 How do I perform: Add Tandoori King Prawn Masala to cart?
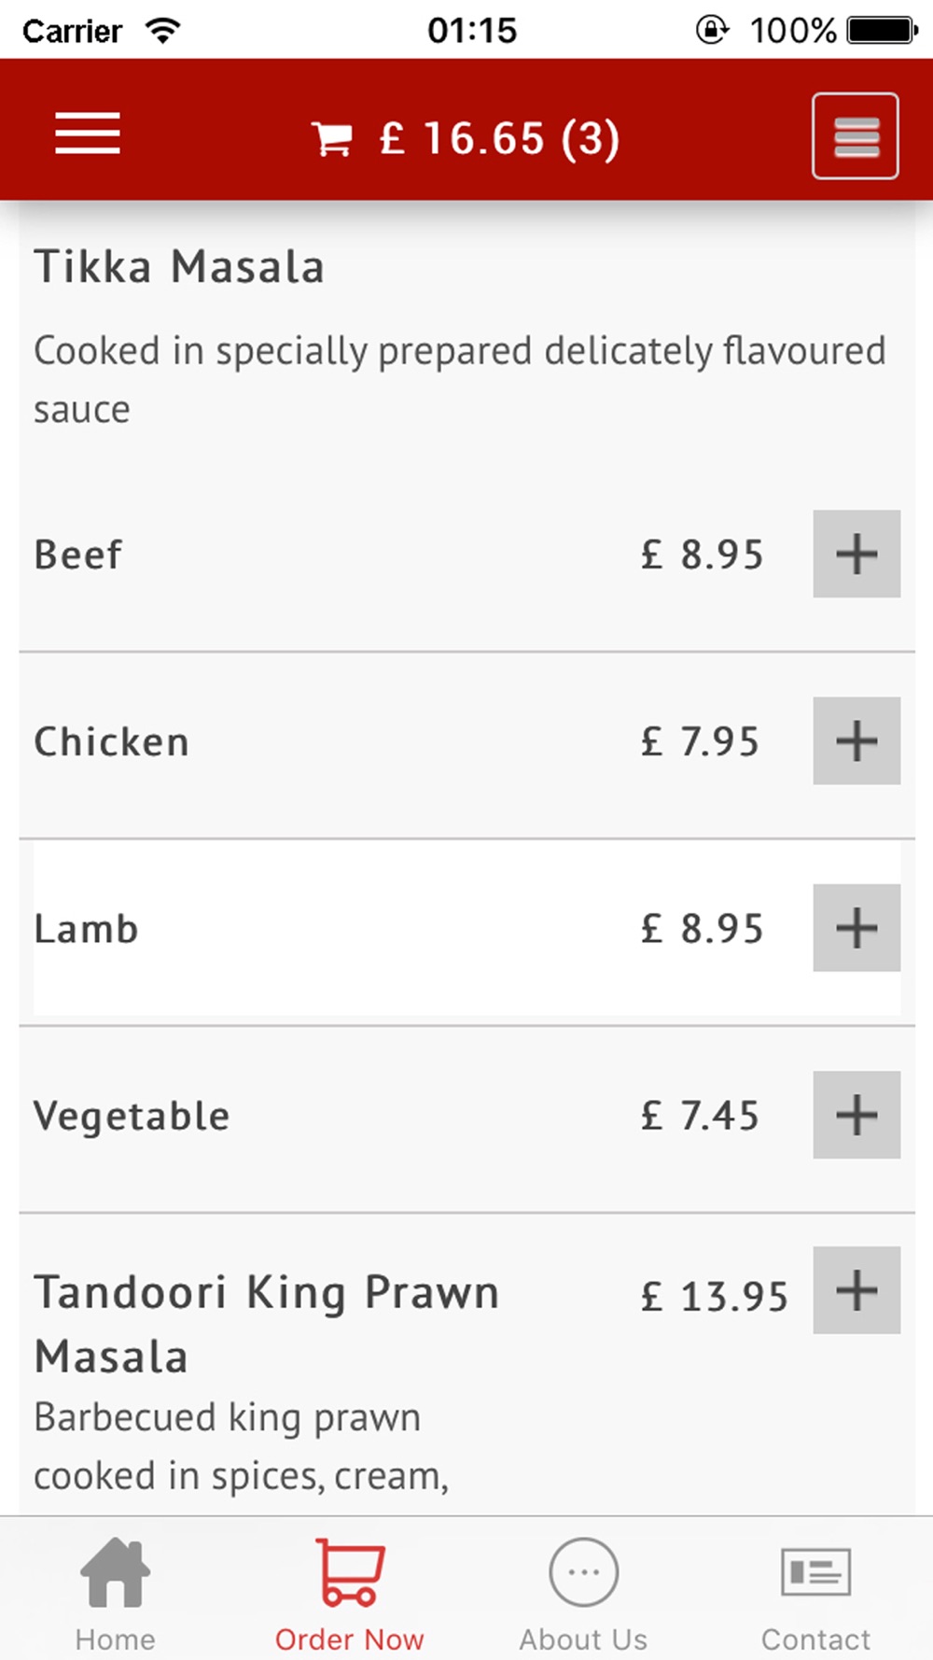tap(856, 1290)
